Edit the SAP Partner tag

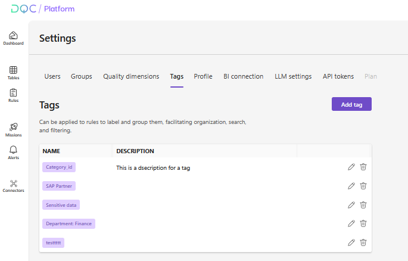click(351, 186)
